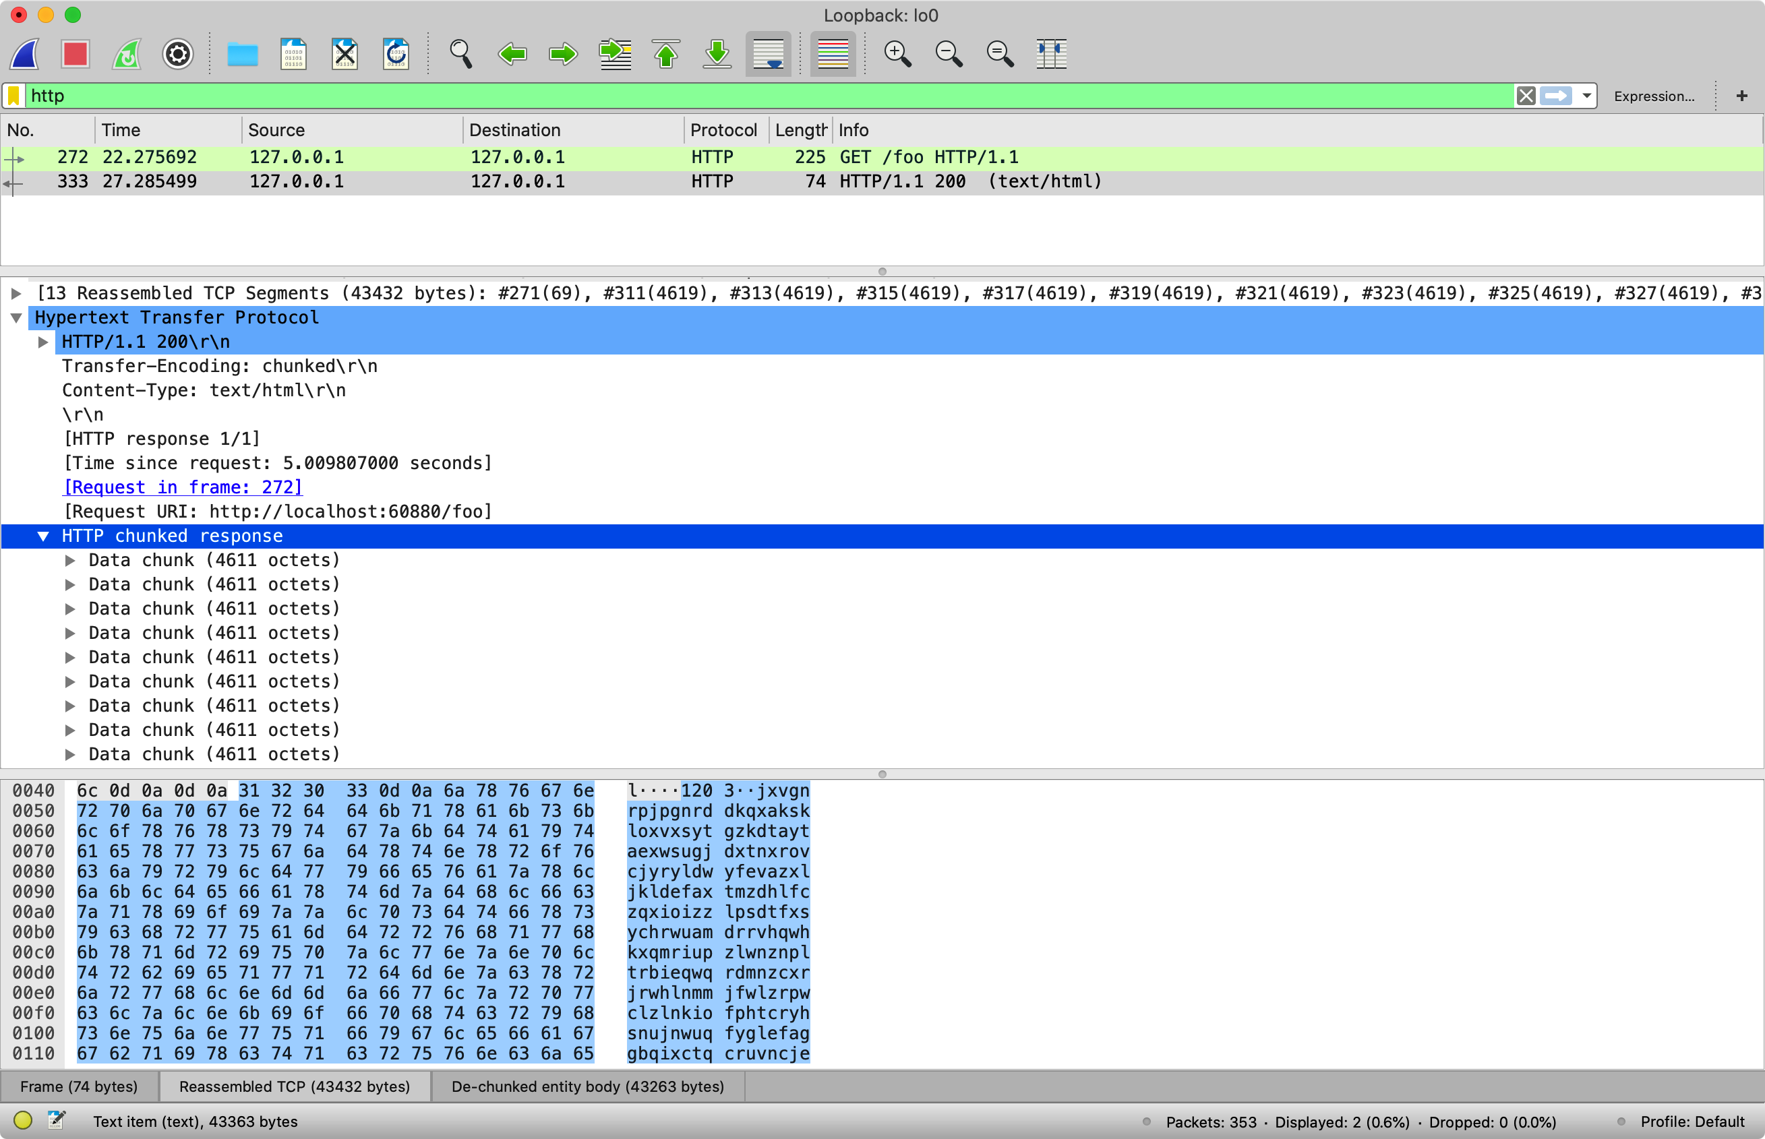Open capture options gear icon
The width and height of the screenshot is (1765, 1139).
177,54
